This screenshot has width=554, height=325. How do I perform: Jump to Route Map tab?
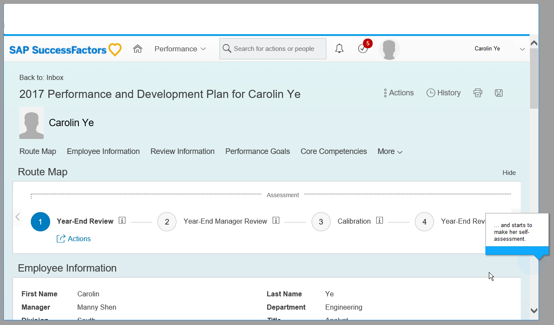[38, 151]
